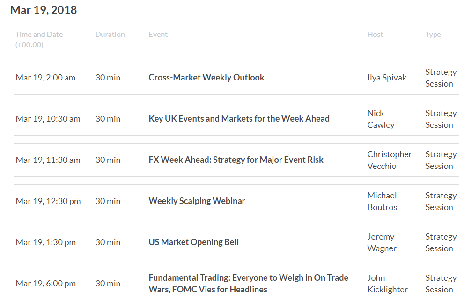Click host name Jeremy Wagner
This screenshot has height=306, width=464.
tap(382, 242)
